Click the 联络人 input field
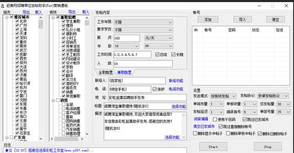 pyautogui.click(x=137, y=81)
